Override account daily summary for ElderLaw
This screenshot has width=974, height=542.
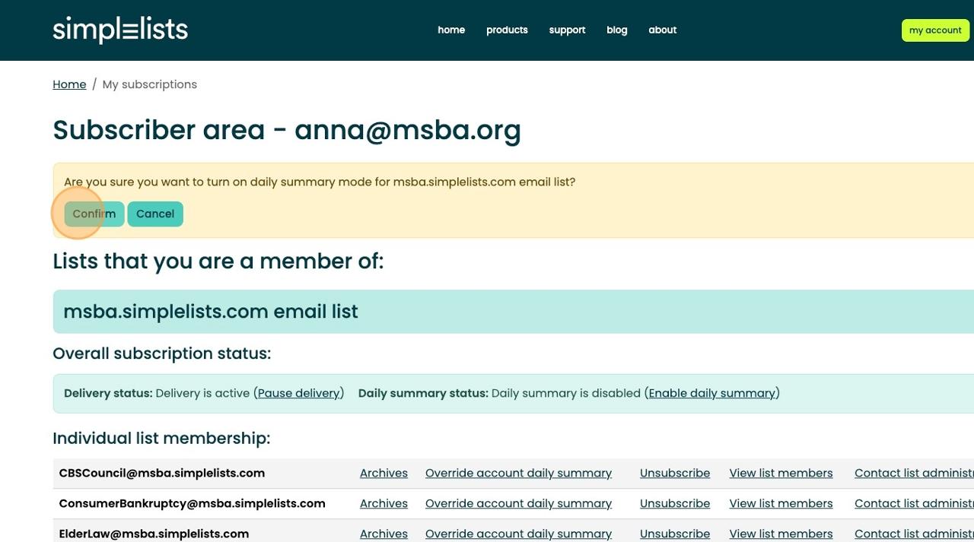(518, 534)
